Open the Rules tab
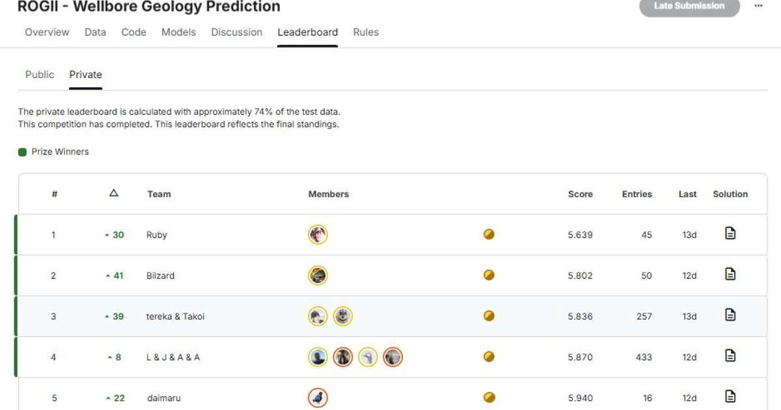This screenshot has width=781, height=410. click(366, 32)
